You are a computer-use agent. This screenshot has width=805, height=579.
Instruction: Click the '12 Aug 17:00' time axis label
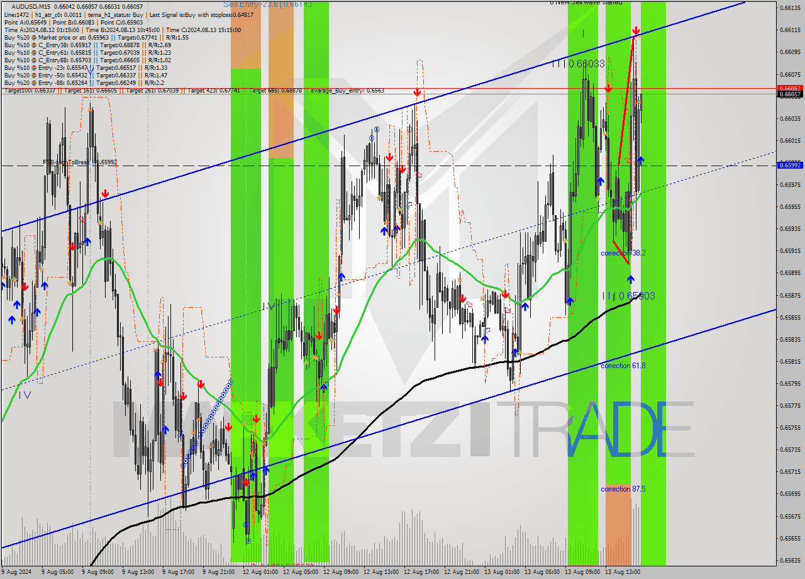pyautogui.click(x=421, y=572)
